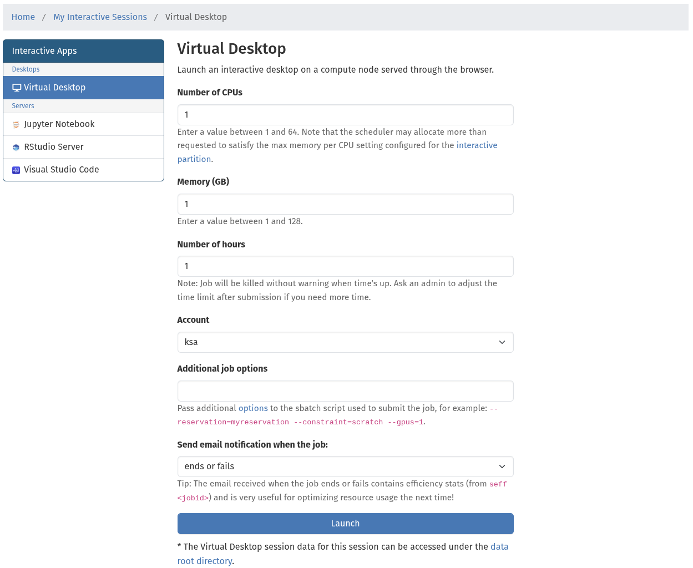This screenshot has width=693, height=568.
Task: Click the Visual Studio Code icon
Action: tap(16, 170)
